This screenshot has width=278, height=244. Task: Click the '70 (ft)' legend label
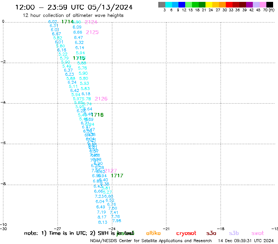[x=269, y=10]
